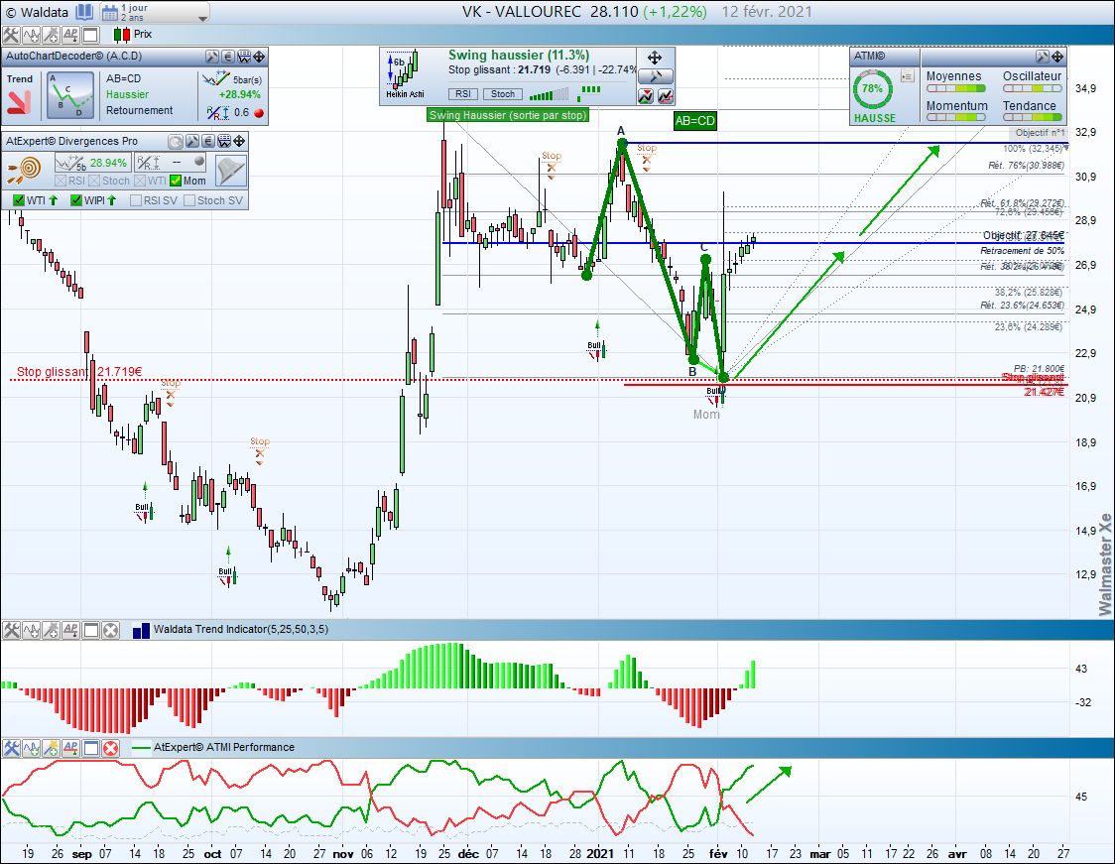
Task: Grab the AutoChartDecoder move handle
Action: pos(260,57)
